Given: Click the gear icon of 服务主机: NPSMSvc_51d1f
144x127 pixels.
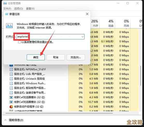Looking at the screenshot, I should (x=11, y=69).
